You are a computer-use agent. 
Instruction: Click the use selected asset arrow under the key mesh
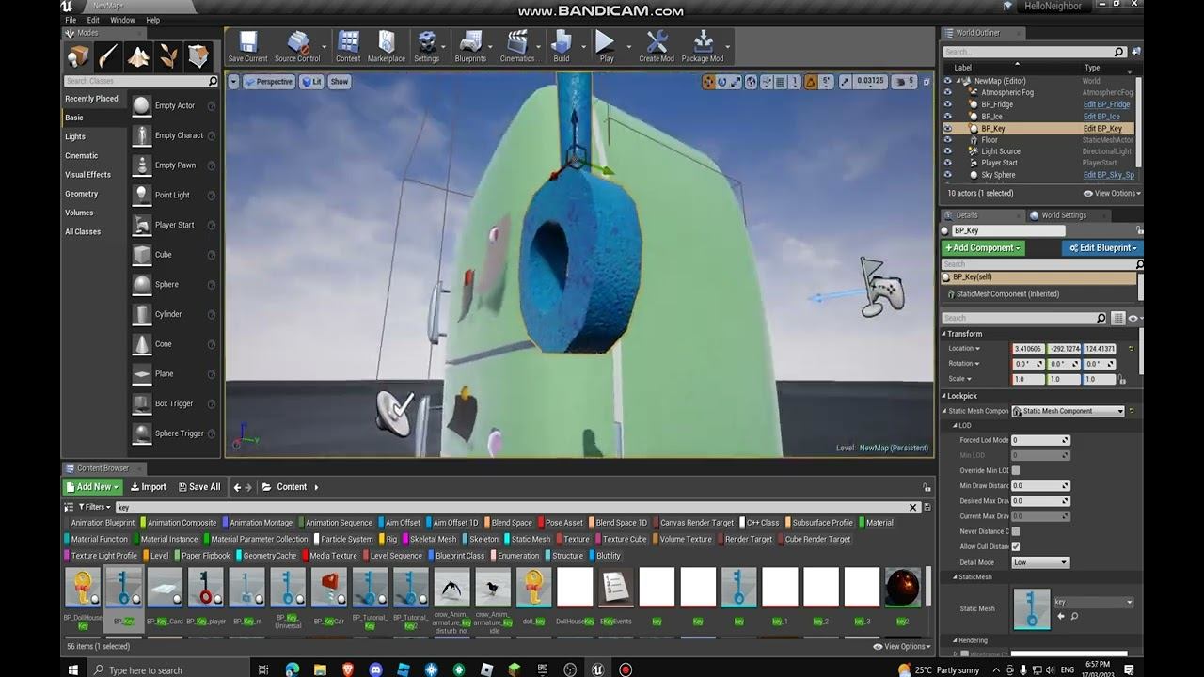pos(1061,617)
